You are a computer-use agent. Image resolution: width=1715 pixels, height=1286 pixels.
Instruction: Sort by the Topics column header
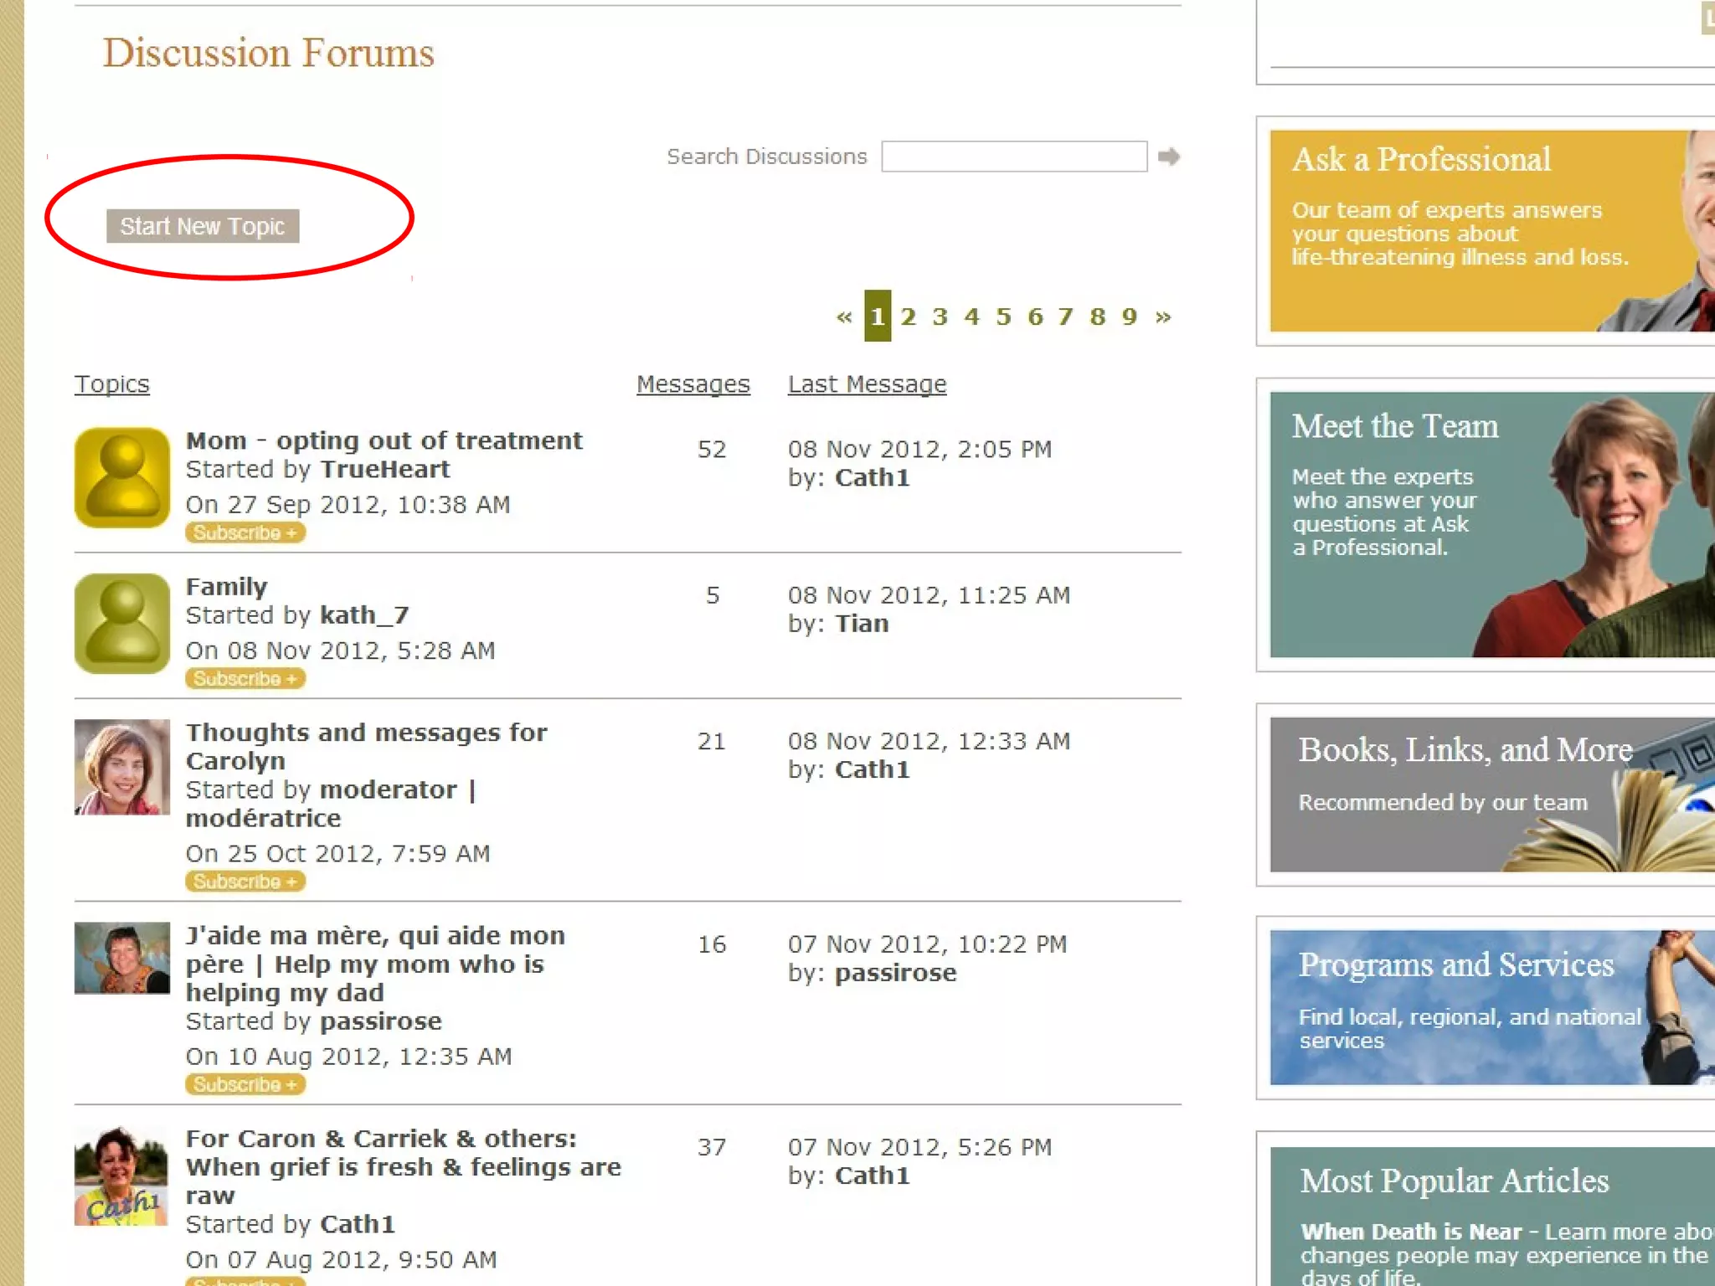[x=112, y=383]
